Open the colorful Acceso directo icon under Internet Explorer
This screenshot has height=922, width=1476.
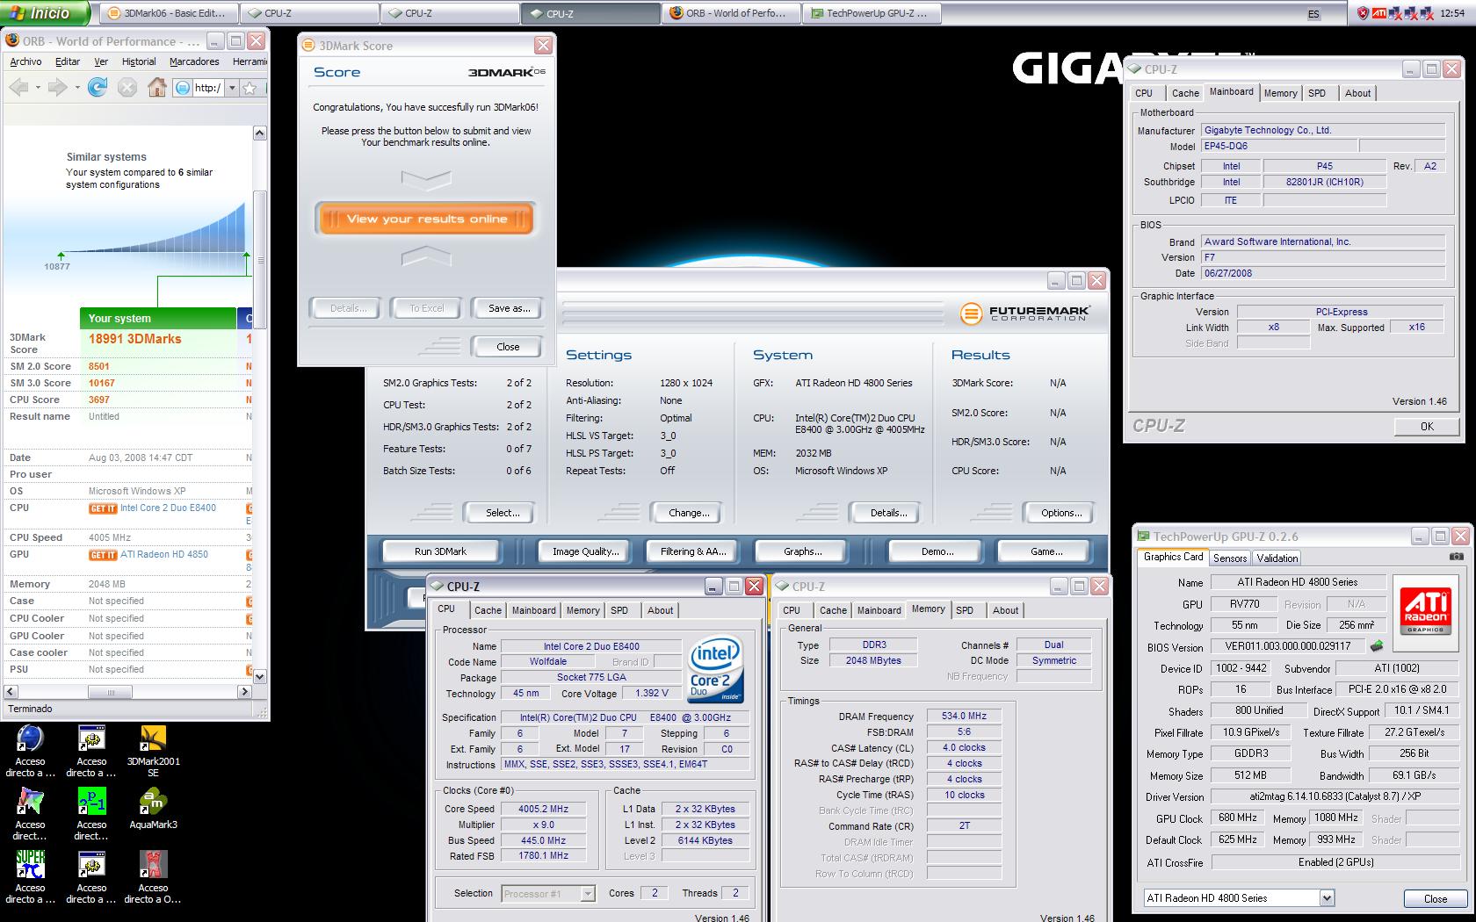tap(30, 802)
